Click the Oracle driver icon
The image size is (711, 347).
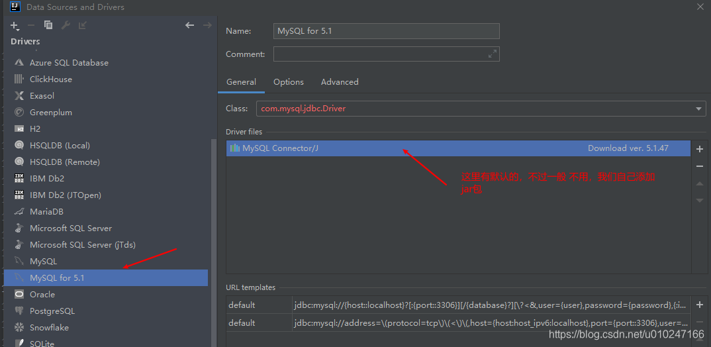click(x=19, y=295)
